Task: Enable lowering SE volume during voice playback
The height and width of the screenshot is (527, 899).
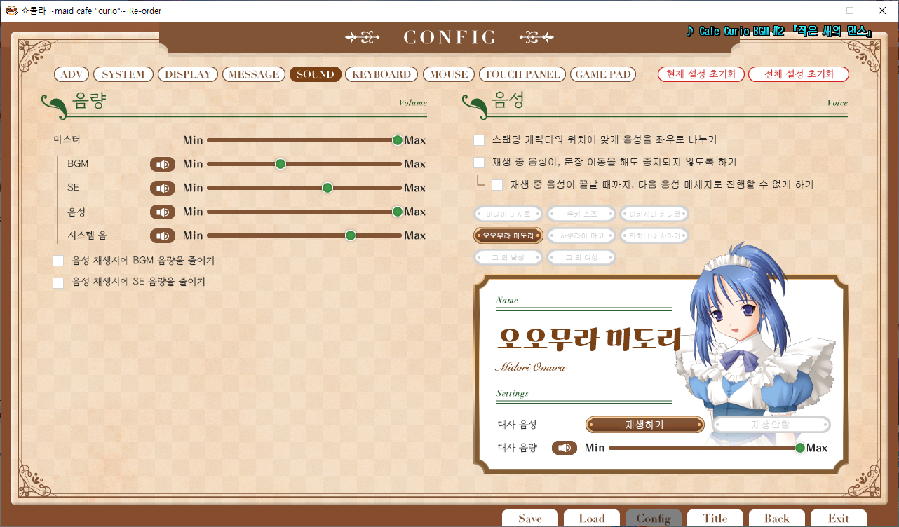Action: coord(58,282)
